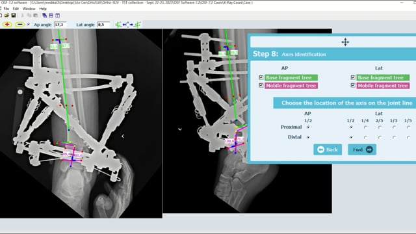Click the Ap angle input field
This screenshot has height=234, width=416.
tap(60, 25)
